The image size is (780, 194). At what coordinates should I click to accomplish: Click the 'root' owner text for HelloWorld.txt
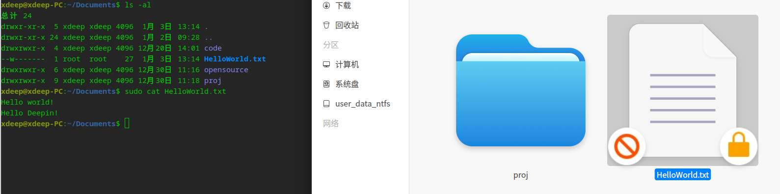click(72, 59)
